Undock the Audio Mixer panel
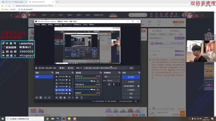 click(x=101, y=73)
